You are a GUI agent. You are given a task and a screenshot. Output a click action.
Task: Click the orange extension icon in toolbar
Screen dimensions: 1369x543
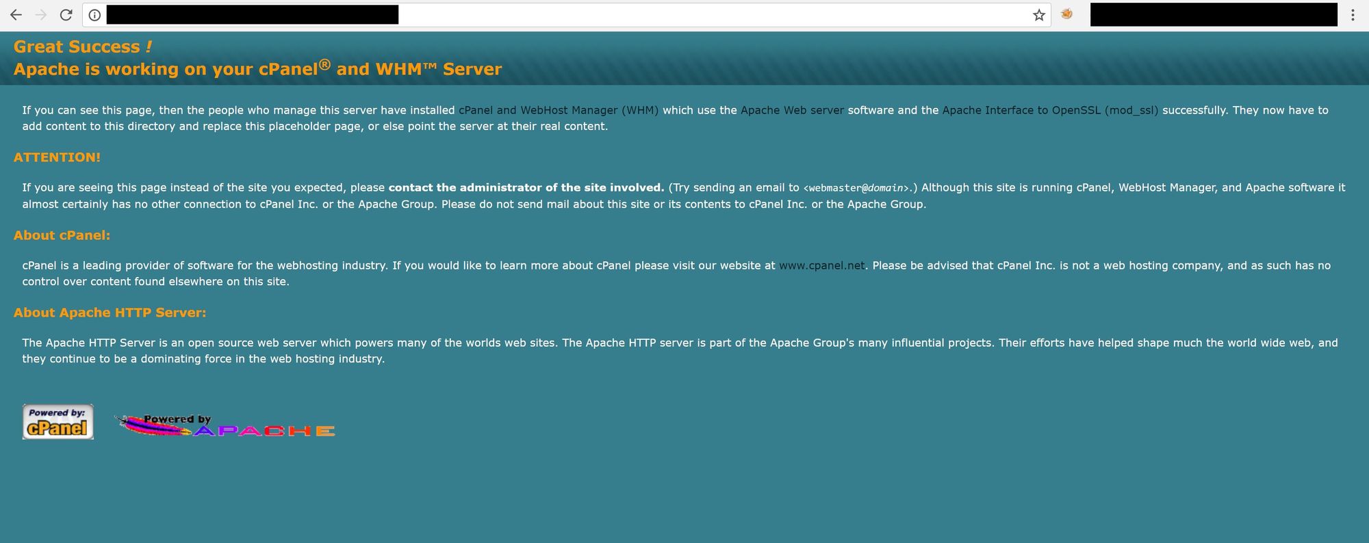(1066, 14)
